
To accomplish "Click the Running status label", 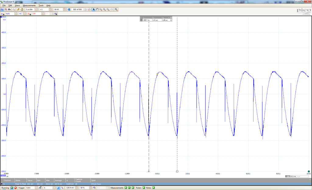I will (x=5, y=188).
